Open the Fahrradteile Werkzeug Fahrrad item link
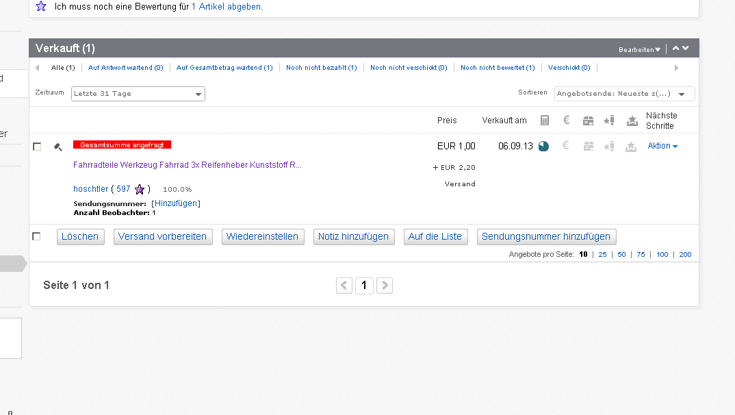 point(188,165)
